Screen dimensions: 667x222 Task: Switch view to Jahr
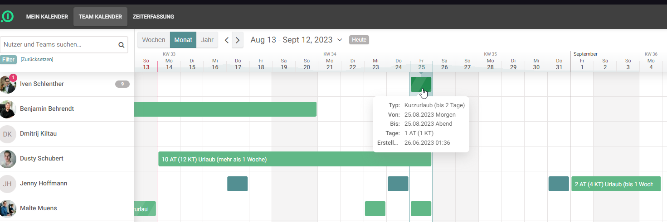(207, 40)
